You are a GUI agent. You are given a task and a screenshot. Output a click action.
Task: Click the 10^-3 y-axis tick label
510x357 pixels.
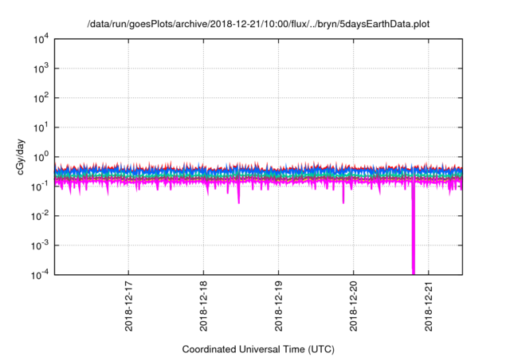click(41, 245)
